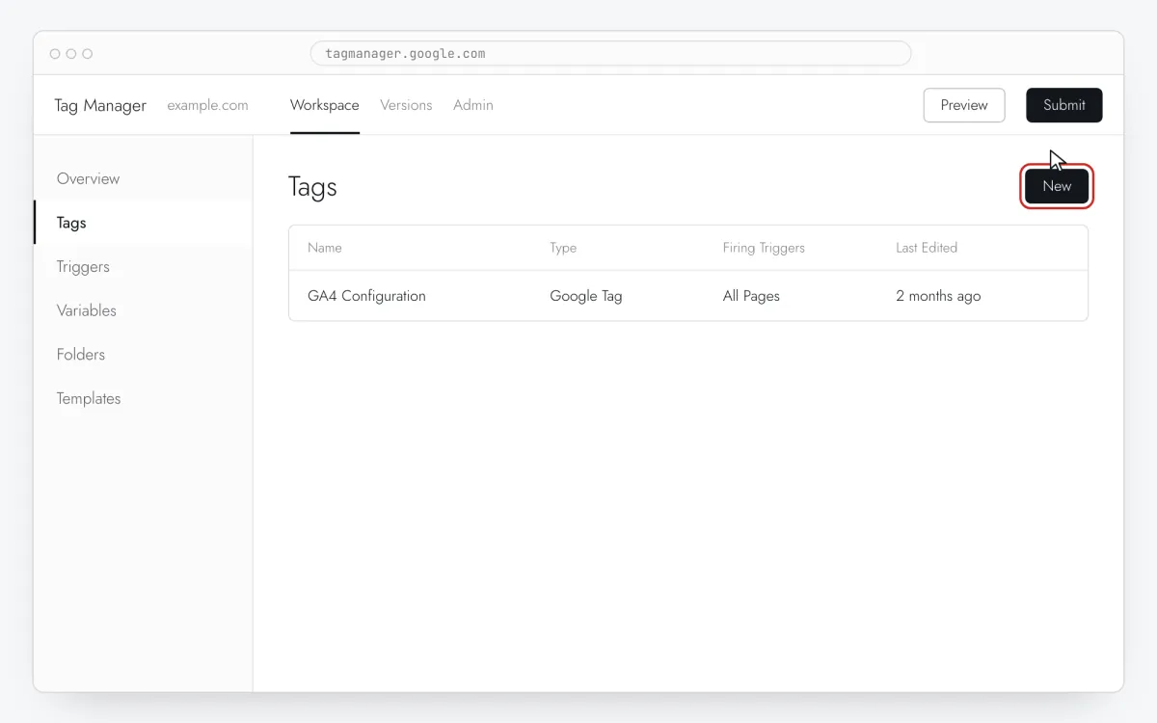The height and width of the screenshot is (723, 1157).
Task: Sort by the Name column header
Action: click(x=325, y=248)
